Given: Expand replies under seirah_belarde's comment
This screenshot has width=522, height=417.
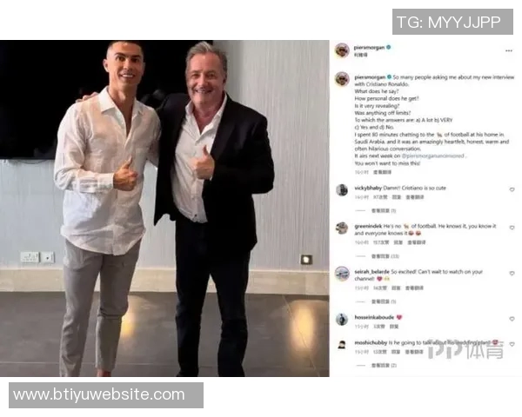Looking at the screenshot, I should tap(384, 302).
